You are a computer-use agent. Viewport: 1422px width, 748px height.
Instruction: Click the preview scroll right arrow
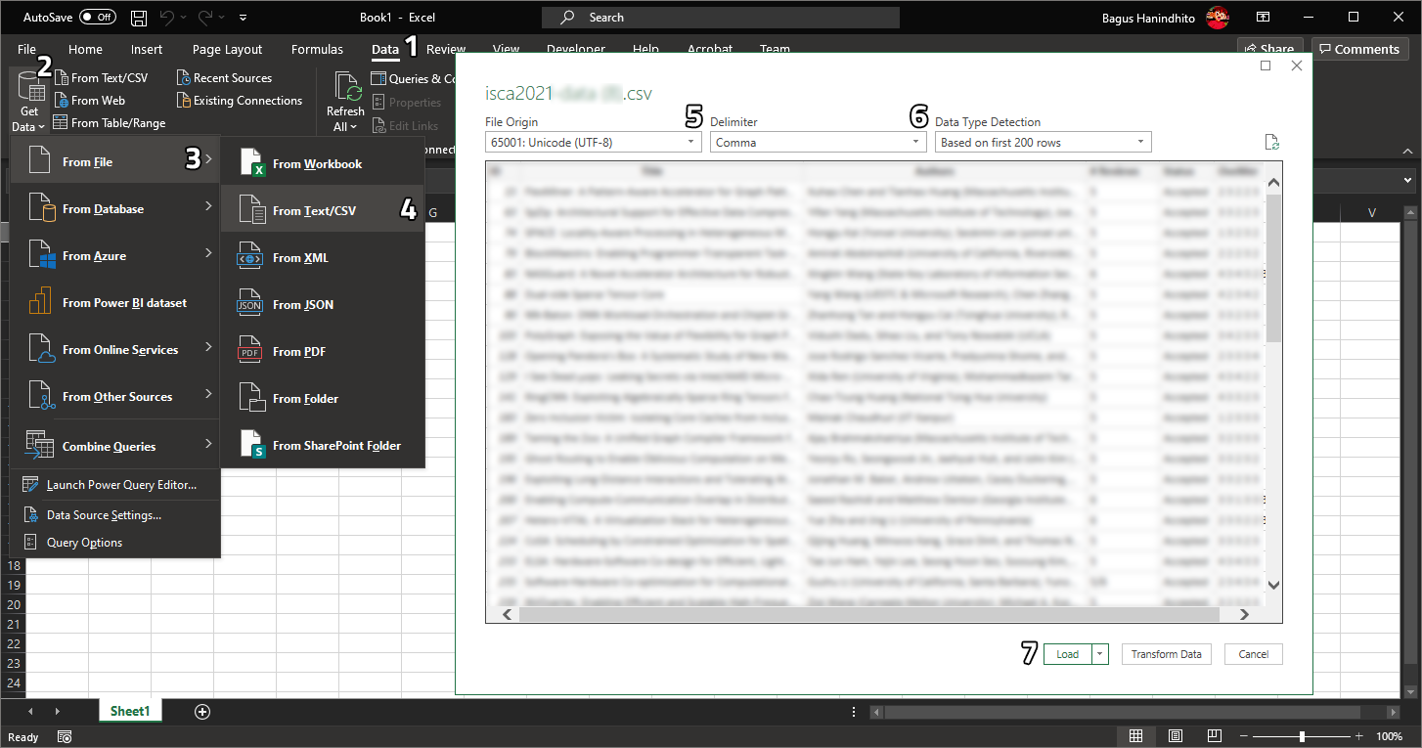click(x=1245, y=615)
